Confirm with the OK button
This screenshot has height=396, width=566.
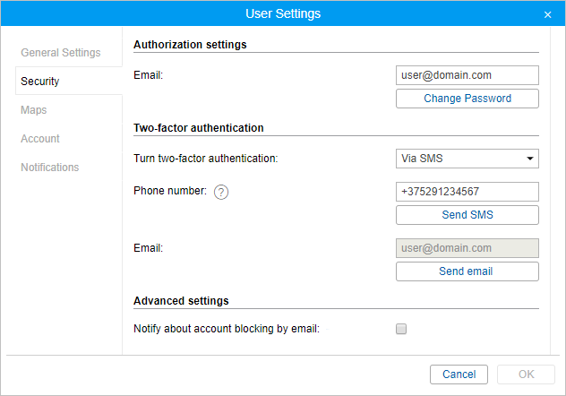(x=526, y=374)
